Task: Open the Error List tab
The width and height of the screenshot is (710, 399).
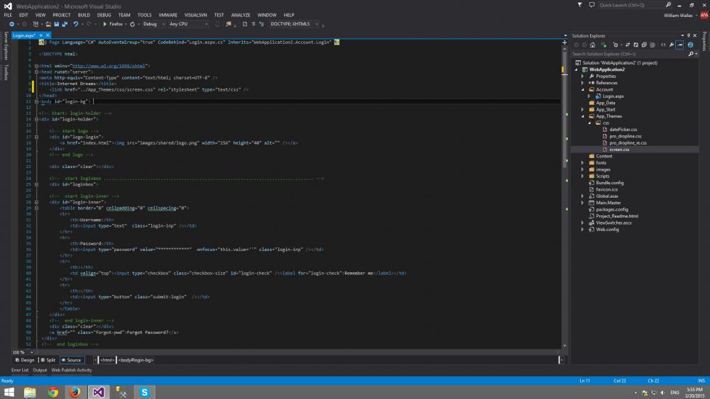Action: (19, 370)
